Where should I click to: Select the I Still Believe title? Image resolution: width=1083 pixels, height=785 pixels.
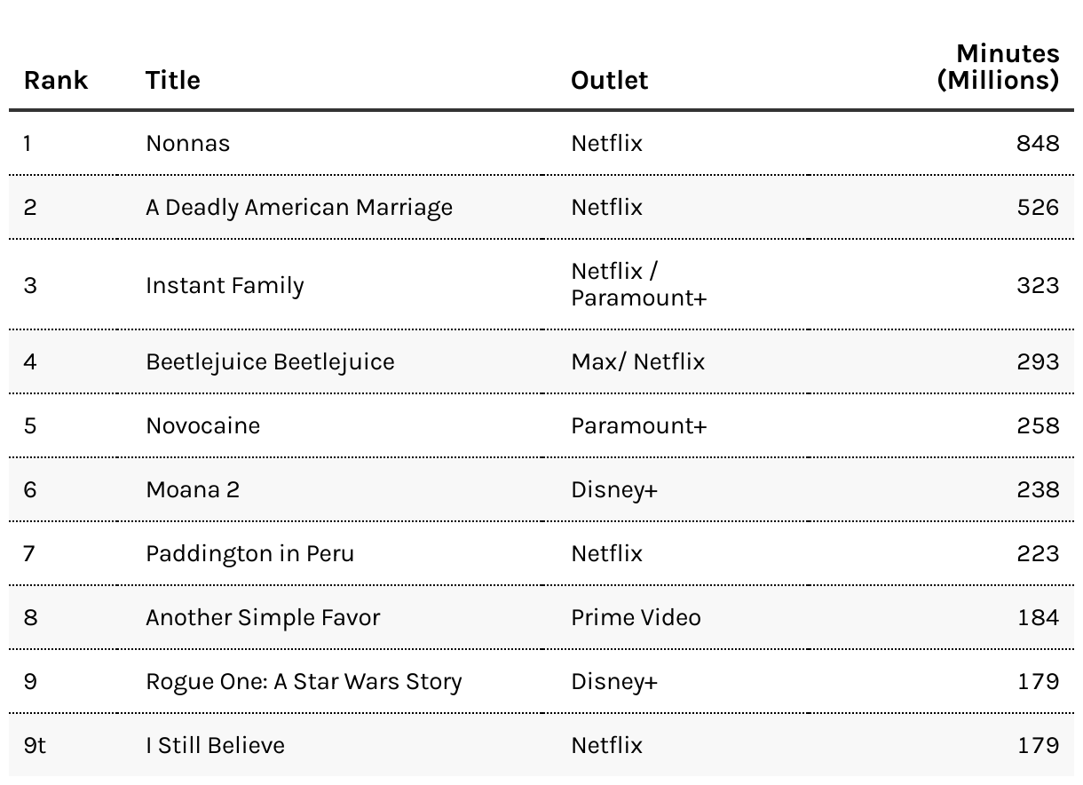point(215,745)
